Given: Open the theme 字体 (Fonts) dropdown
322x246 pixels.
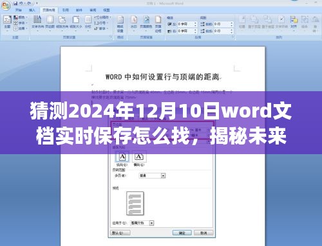Looking at the screenshot, I should pos(21,22).
